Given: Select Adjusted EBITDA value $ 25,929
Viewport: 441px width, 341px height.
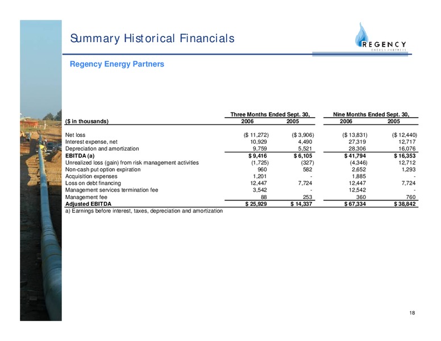Looking at the screenshot, I should (256, 204).
